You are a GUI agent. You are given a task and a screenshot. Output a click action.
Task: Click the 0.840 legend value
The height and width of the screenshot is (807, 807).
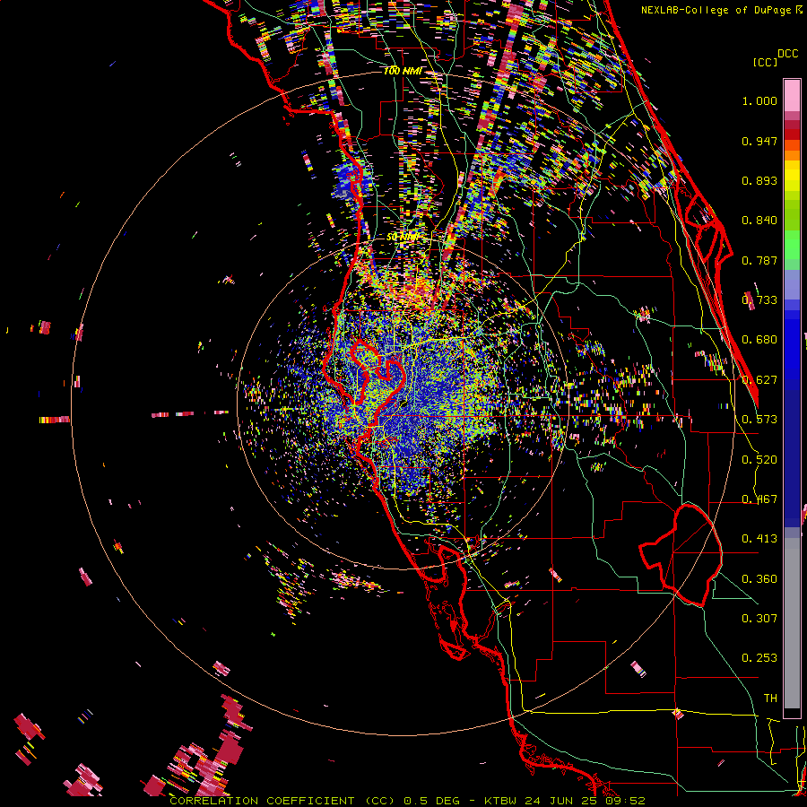point(759,221)
